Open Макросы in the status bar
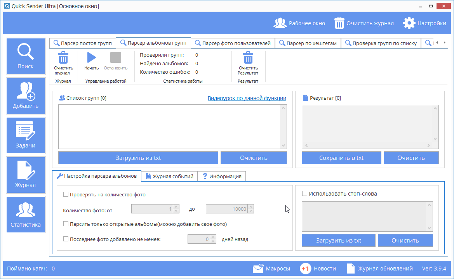454x279 pixels. click(271, 269)
